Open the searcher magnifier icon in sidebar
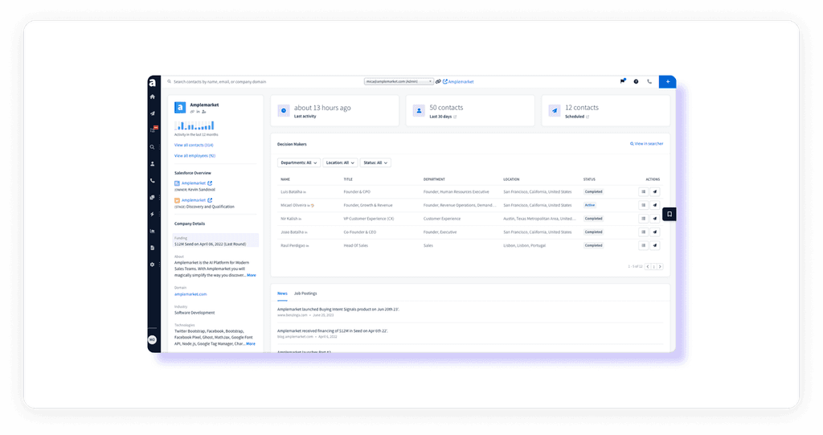The width and height of the screenshot is (823, 435). 153,147
